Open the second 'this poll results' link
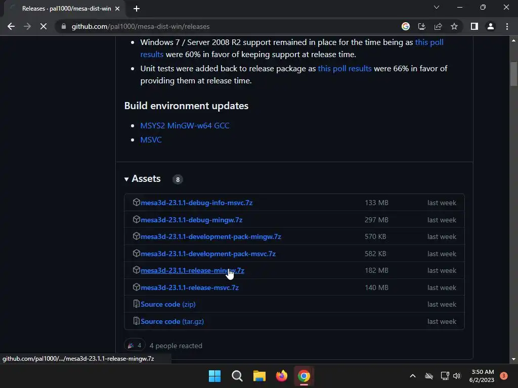The width and height of the screenshot is (518, 388). click(344, 68)
